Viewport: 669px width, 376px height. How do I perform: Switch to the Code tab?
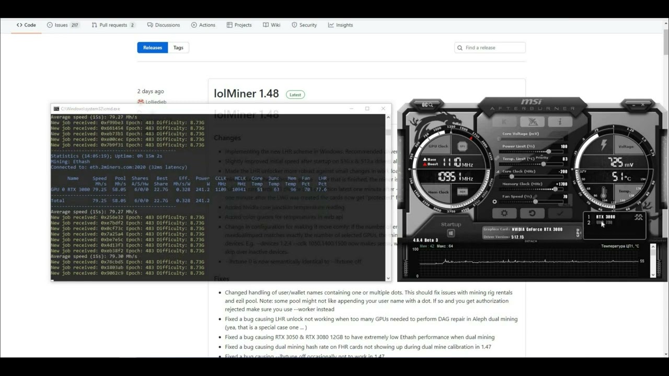[26, 25]
